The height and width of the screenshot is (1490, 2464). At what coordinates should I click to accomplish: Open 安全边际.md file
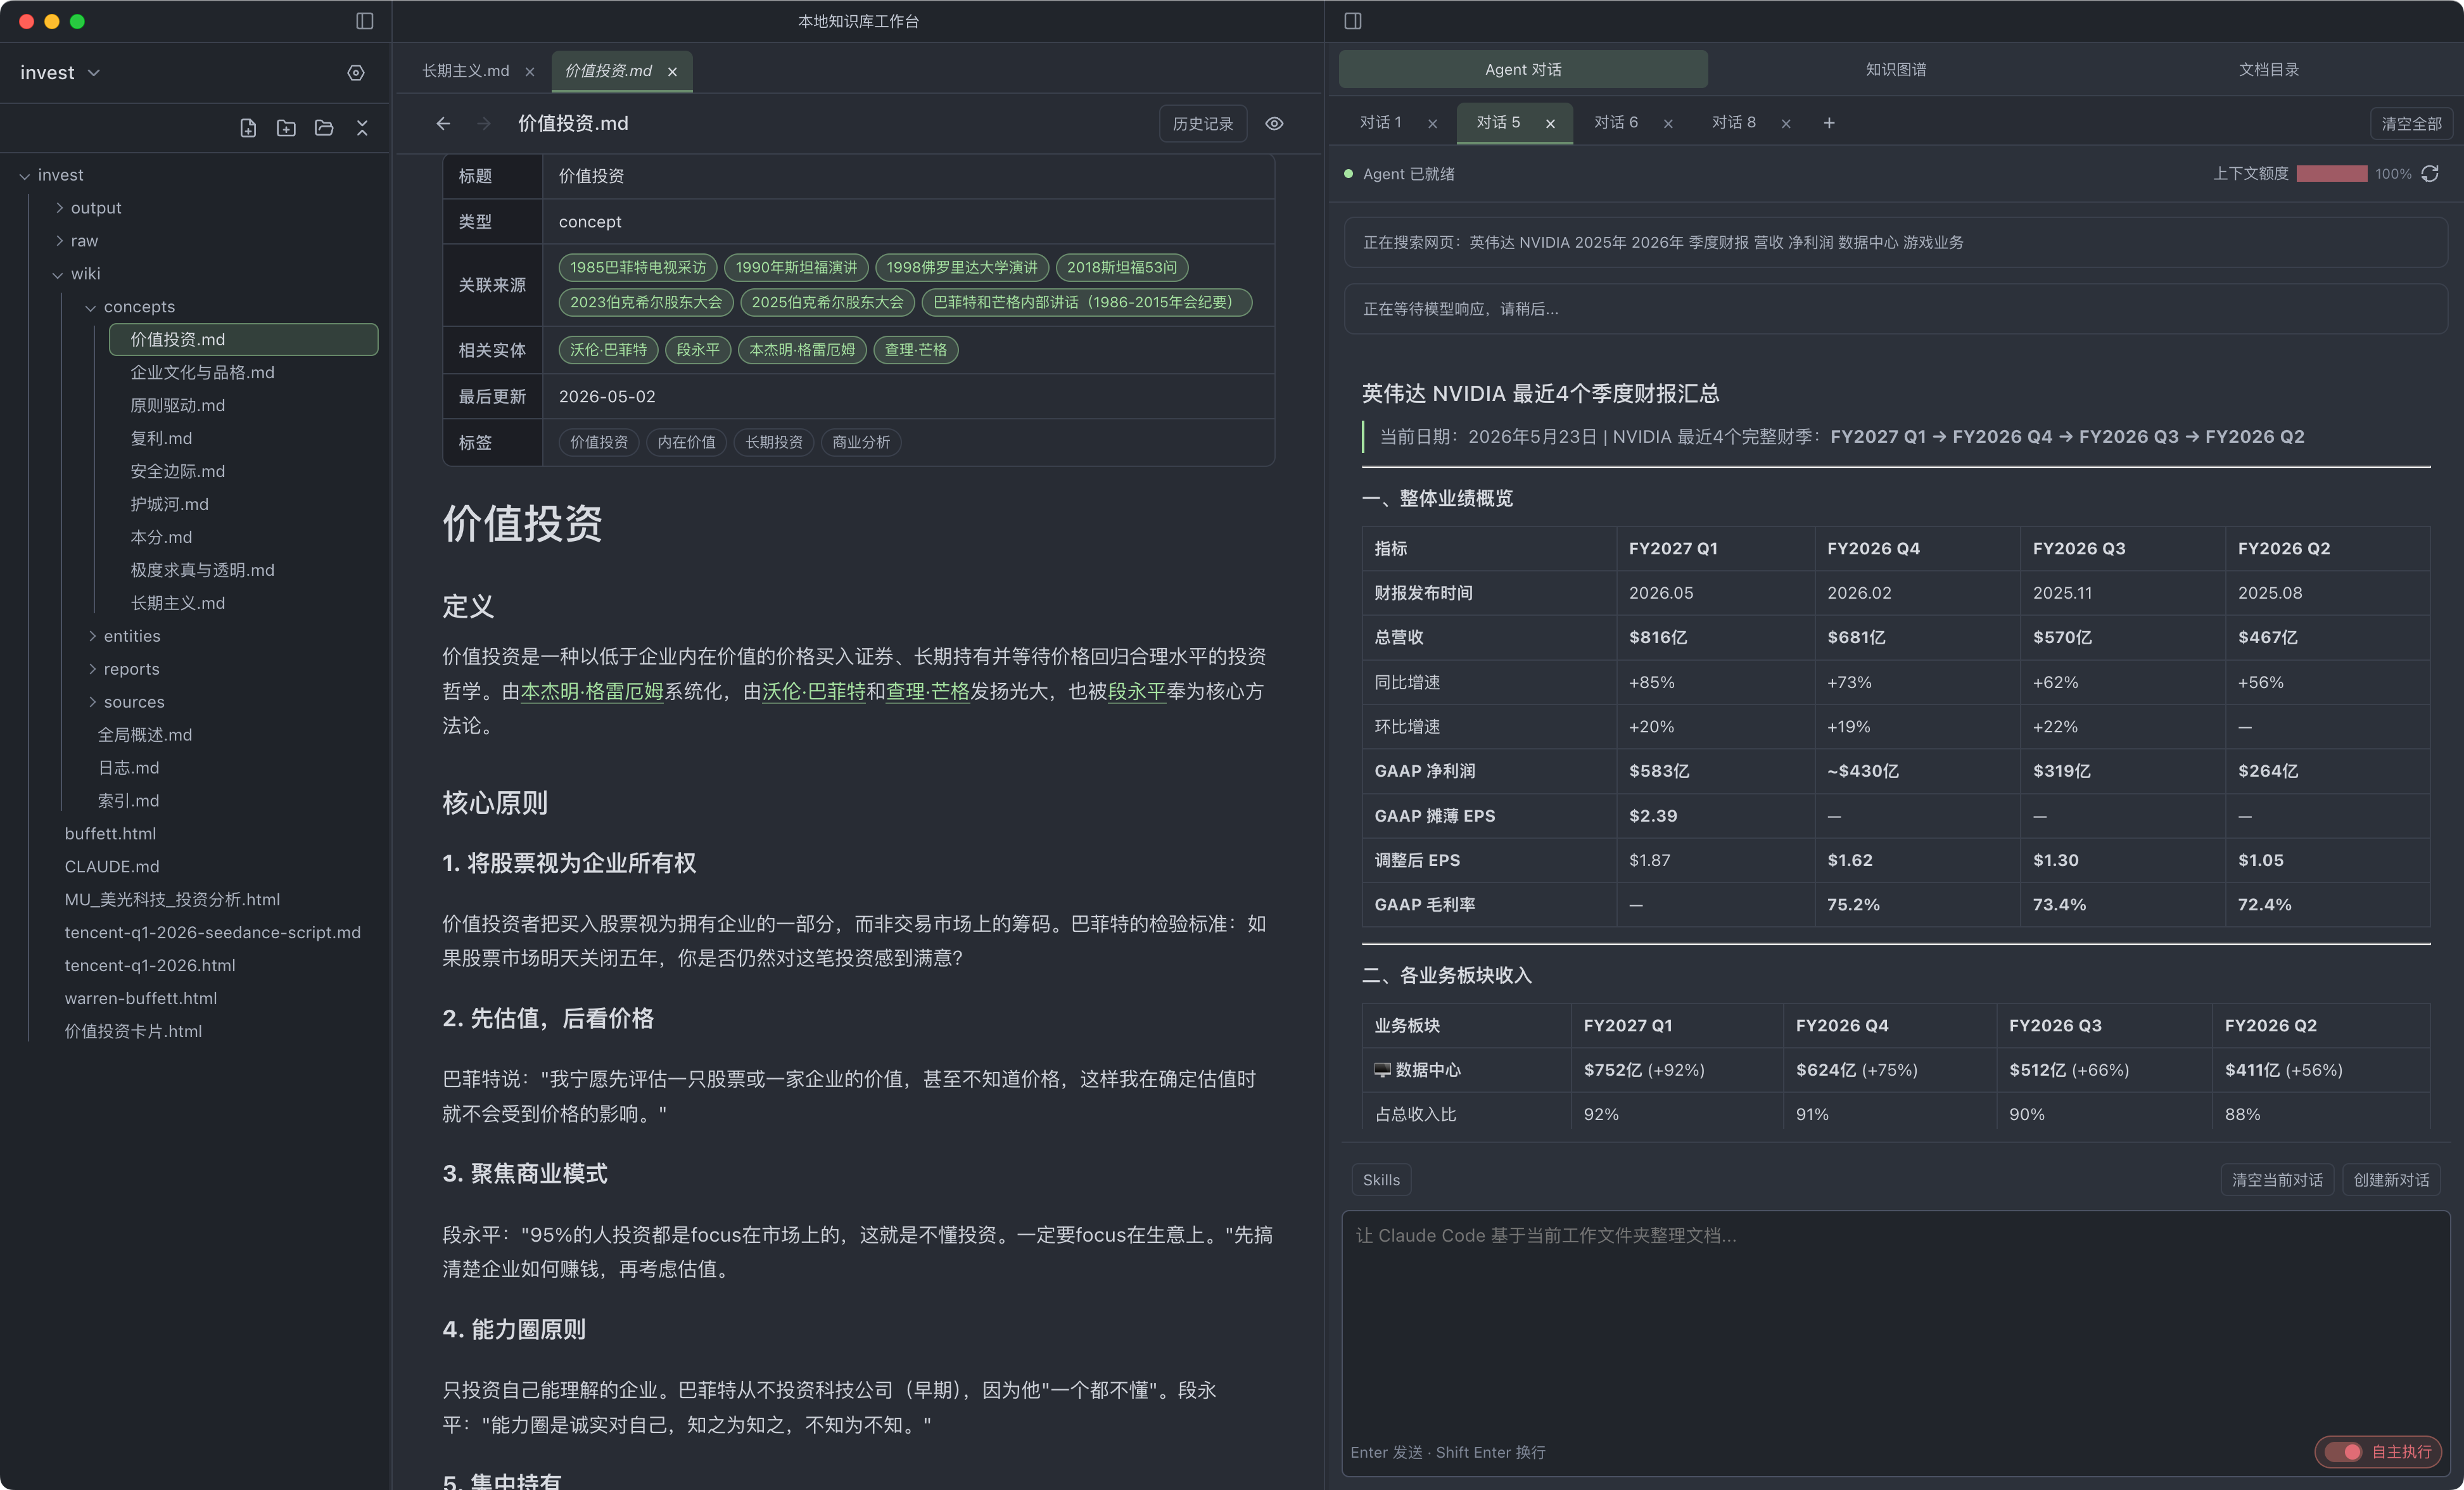point(178,471)
